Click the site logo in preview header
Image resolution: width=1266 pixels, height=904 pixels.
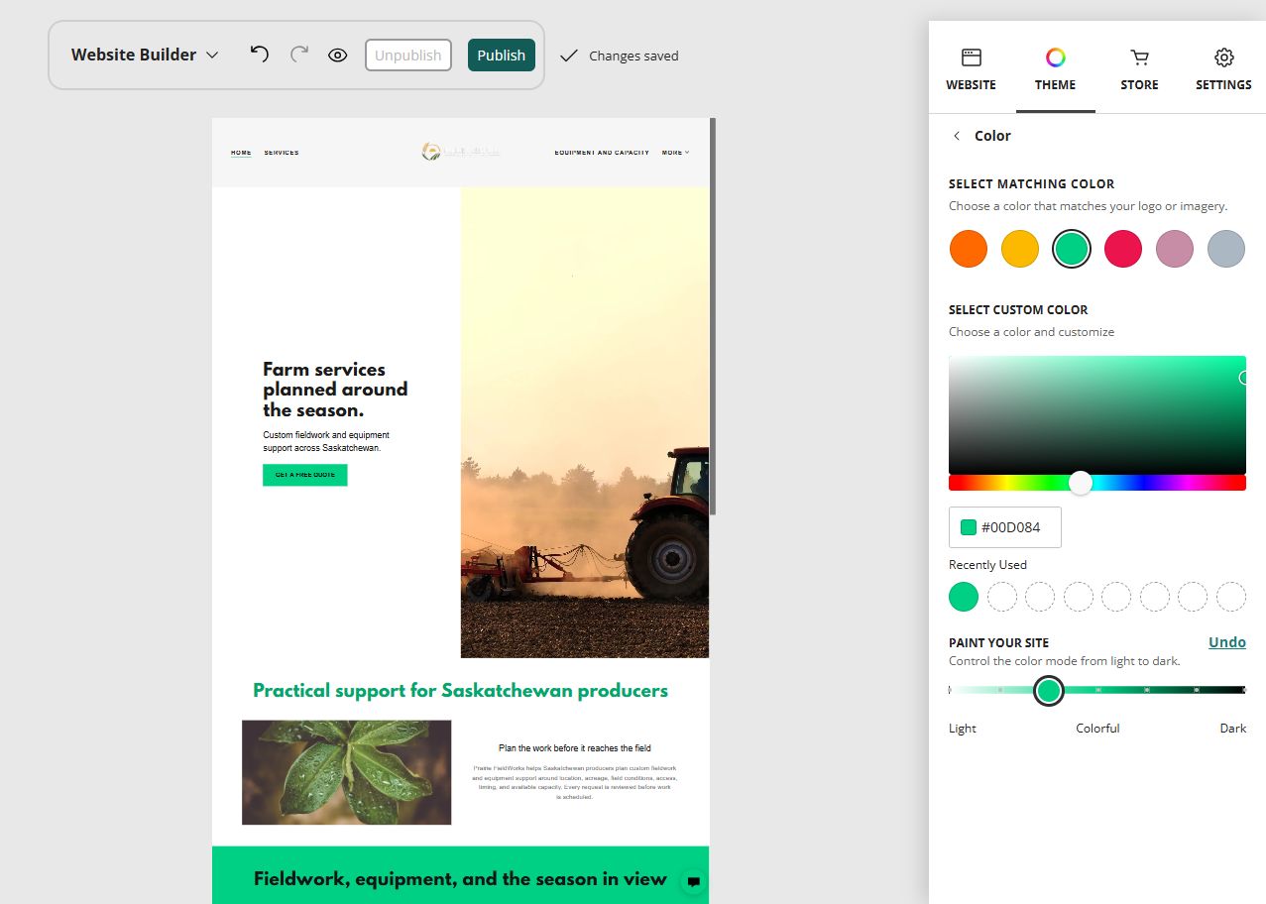coord(461,152)
